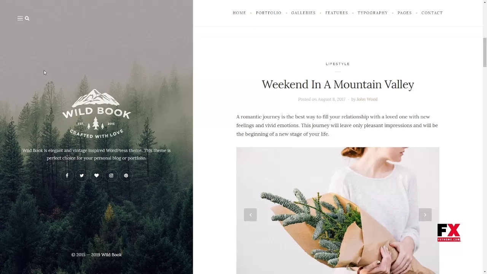Open the Weekend In A Mountain Valley post title

338,84
